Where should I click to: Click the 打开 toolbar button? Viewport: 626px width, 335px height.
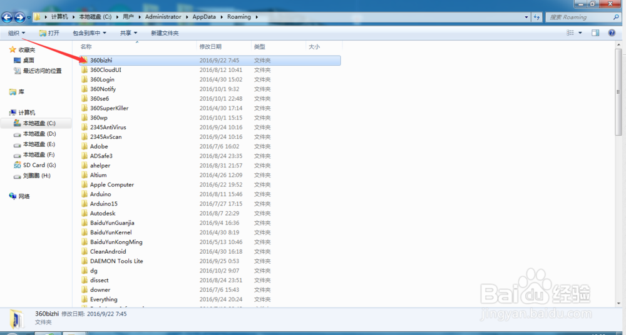coord(49,33)
